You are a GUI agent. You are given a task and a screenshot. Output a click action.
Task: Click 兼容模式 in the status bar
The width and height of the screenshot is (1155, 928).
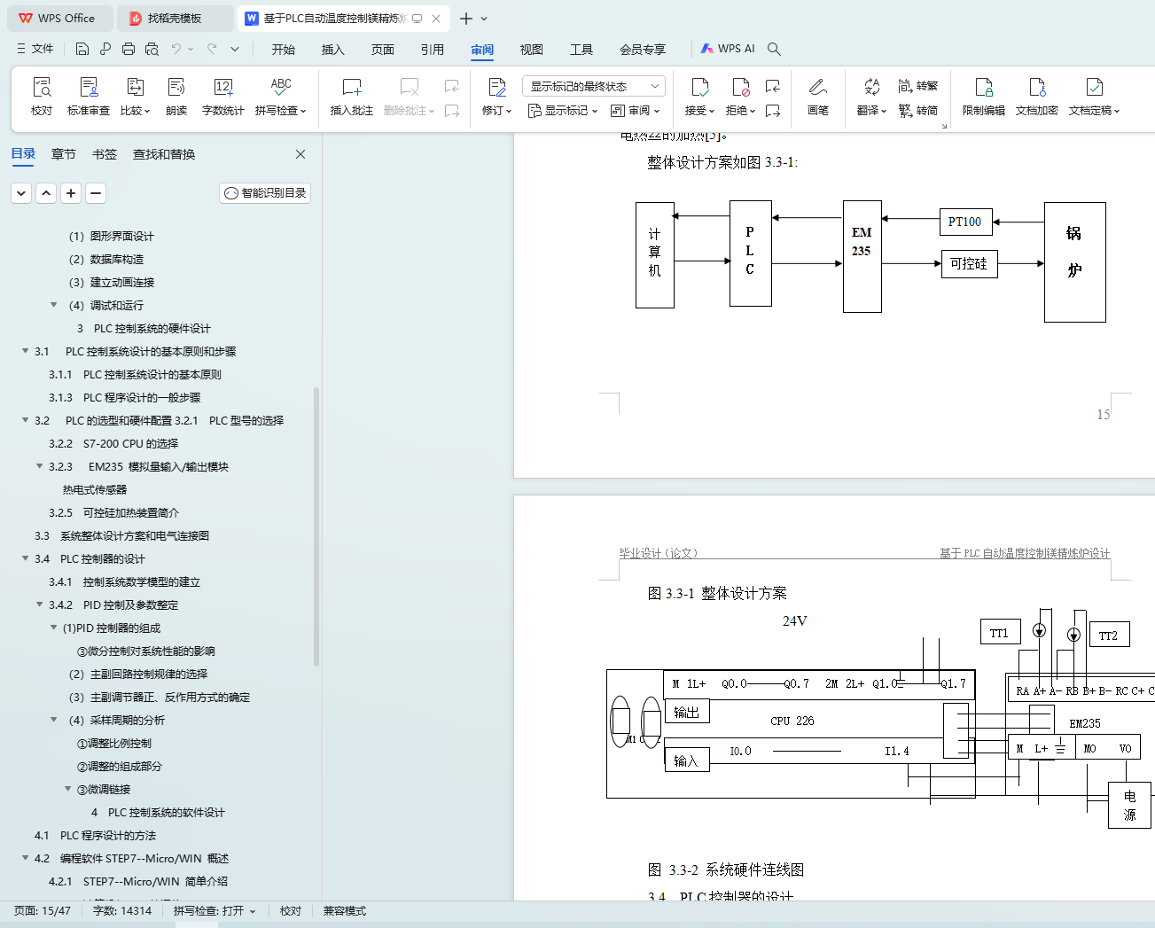[345, 911]
